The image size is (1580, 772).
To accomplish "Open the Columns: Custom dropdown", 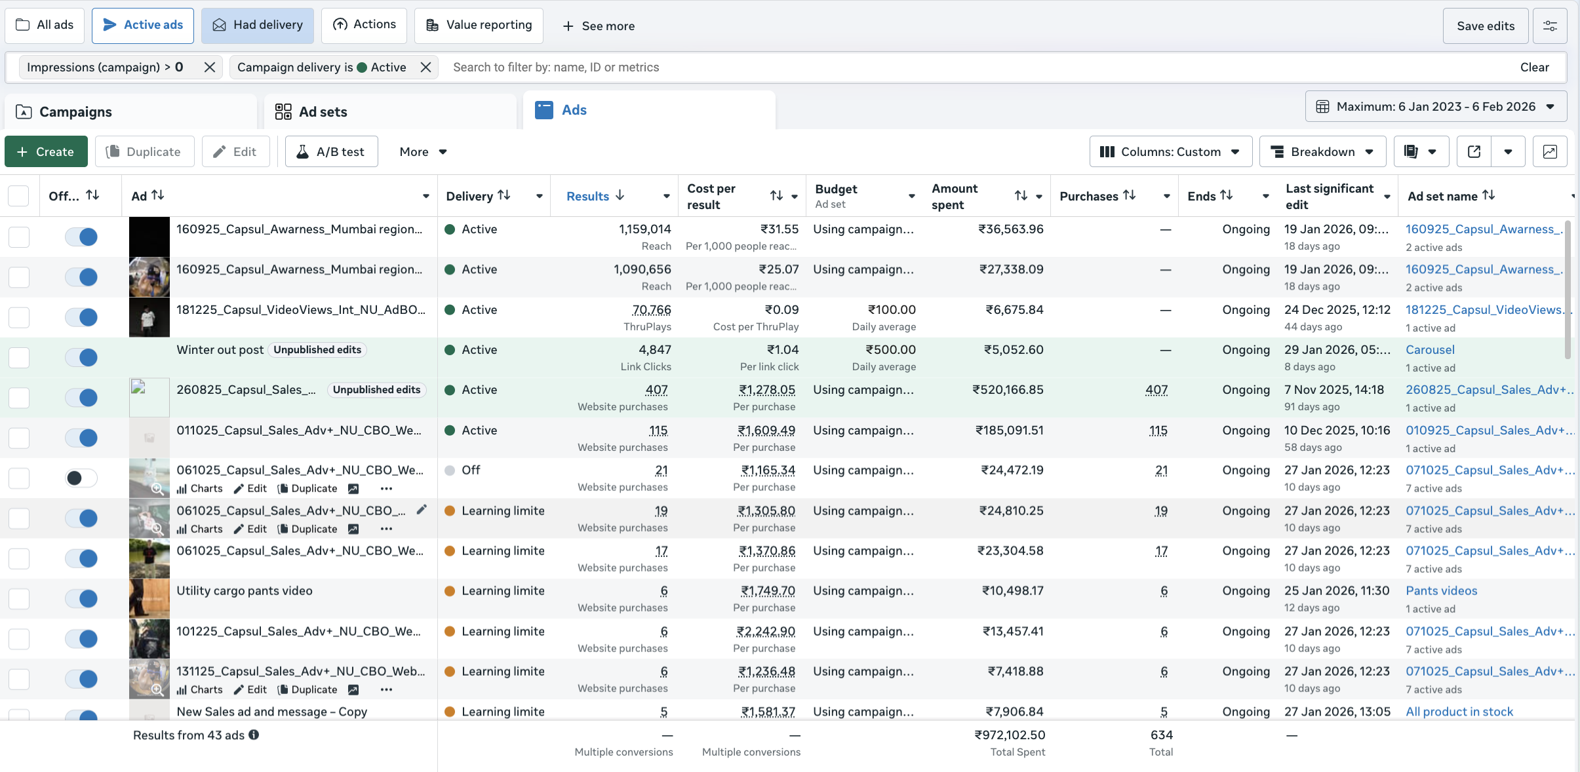I will point(1170,151).
